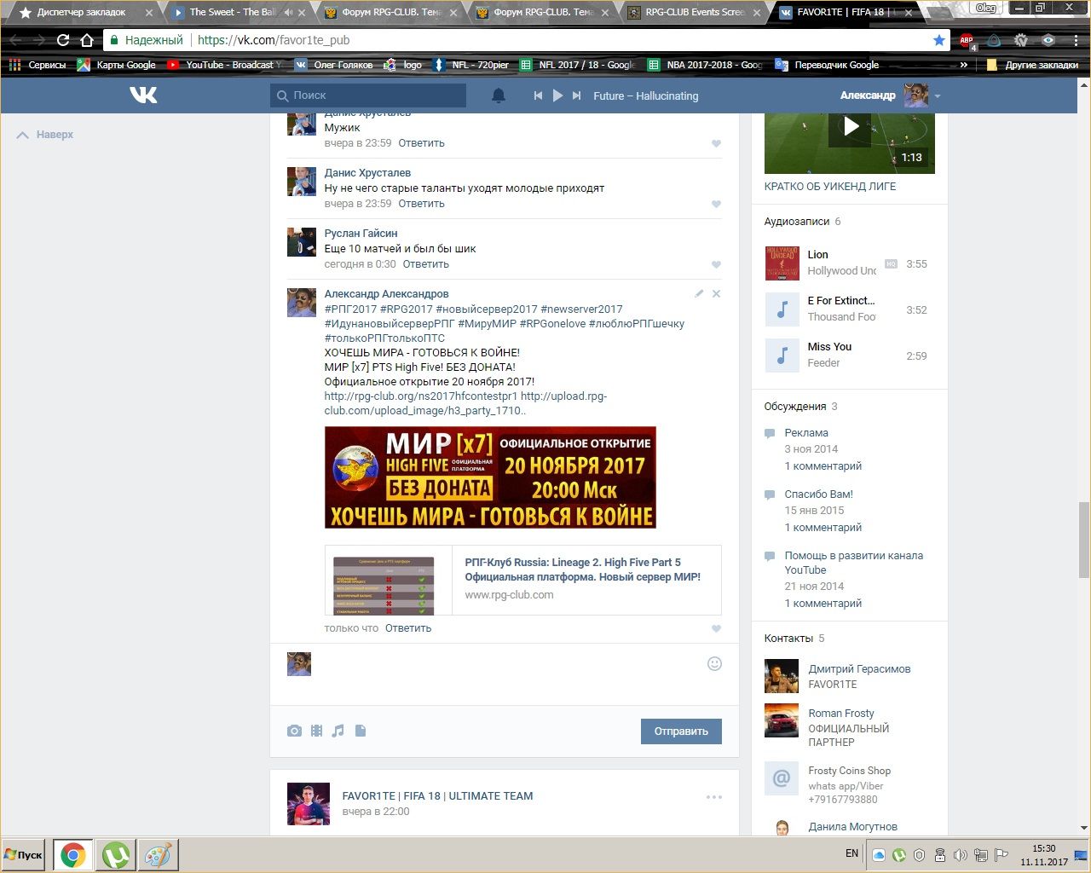Skip to previous track in header player
1091x873 pixels.
click(x=538, y=95)
